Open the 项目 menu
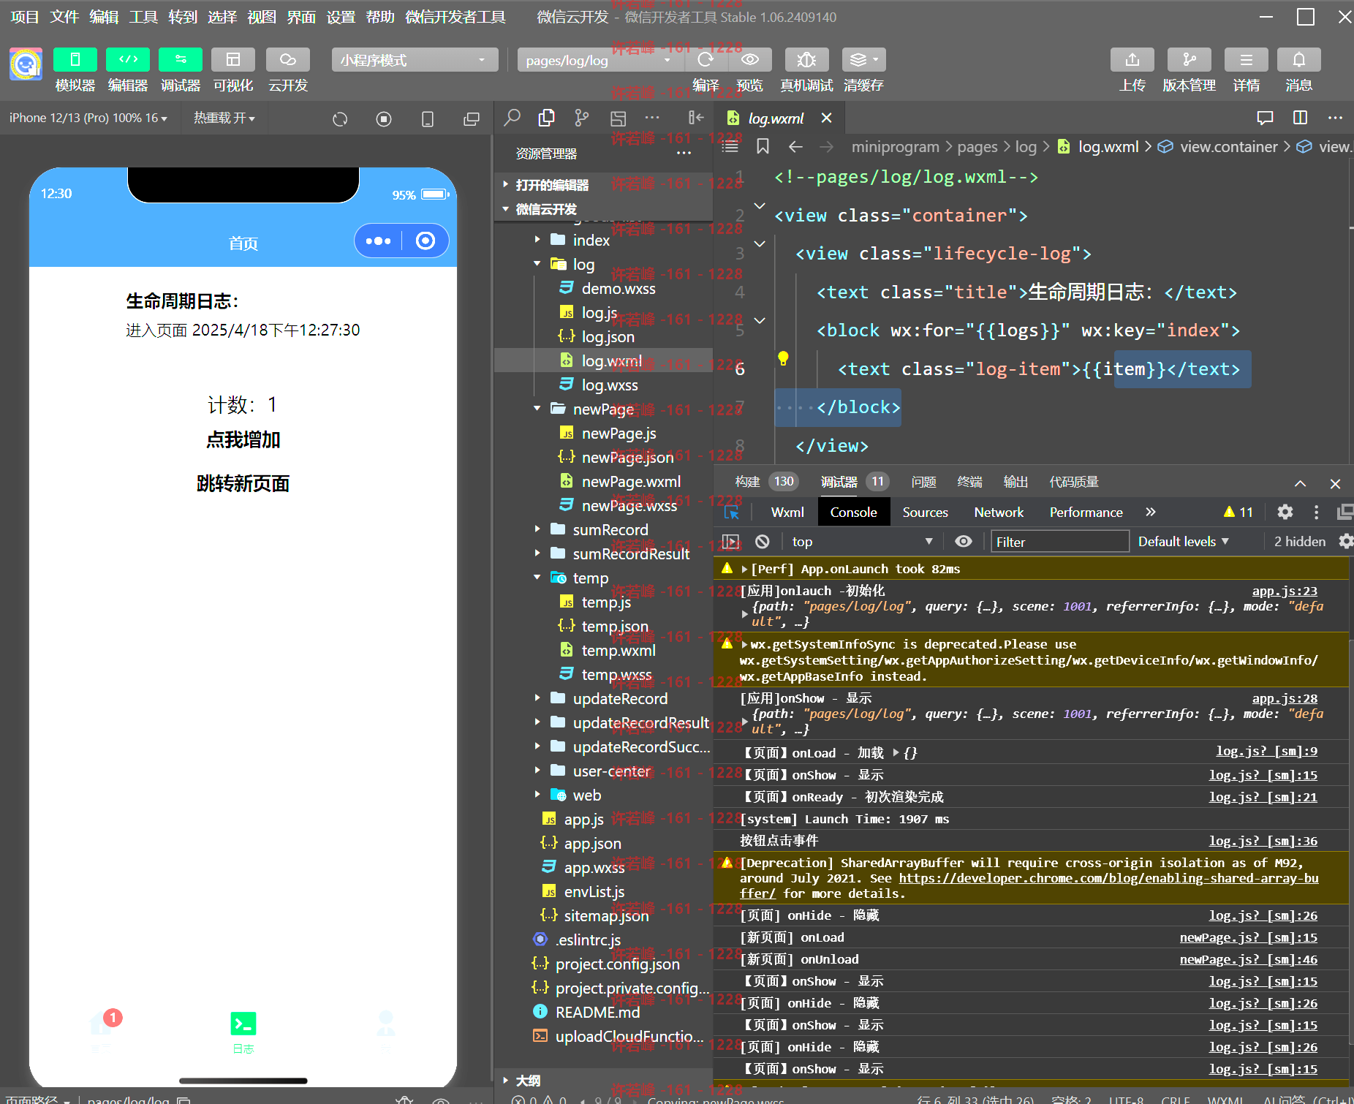 click(25, 17)
